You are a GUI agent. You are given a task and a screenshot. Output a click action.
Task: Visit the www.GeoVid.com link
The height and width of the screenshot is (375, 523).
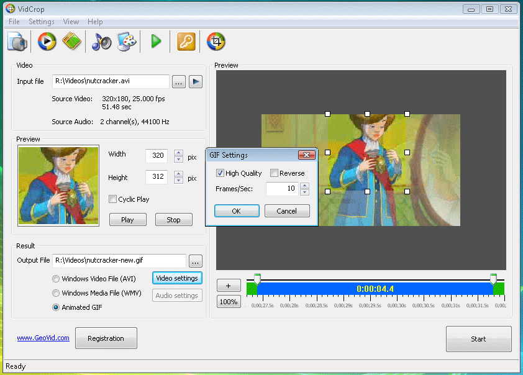[43, 338]
